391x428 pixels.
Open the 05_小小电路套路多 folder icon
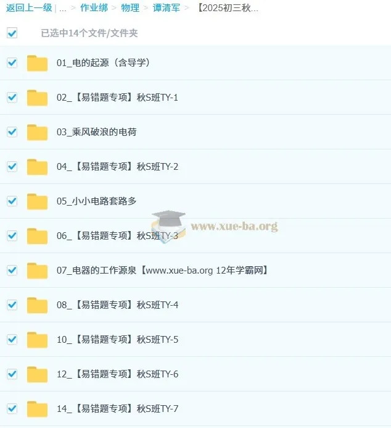38,201
